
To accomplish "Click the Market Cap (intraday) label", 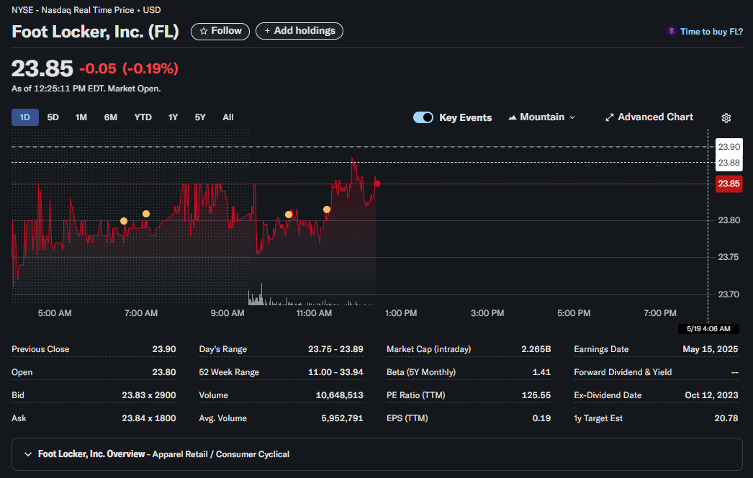I will tap(429, 349).
